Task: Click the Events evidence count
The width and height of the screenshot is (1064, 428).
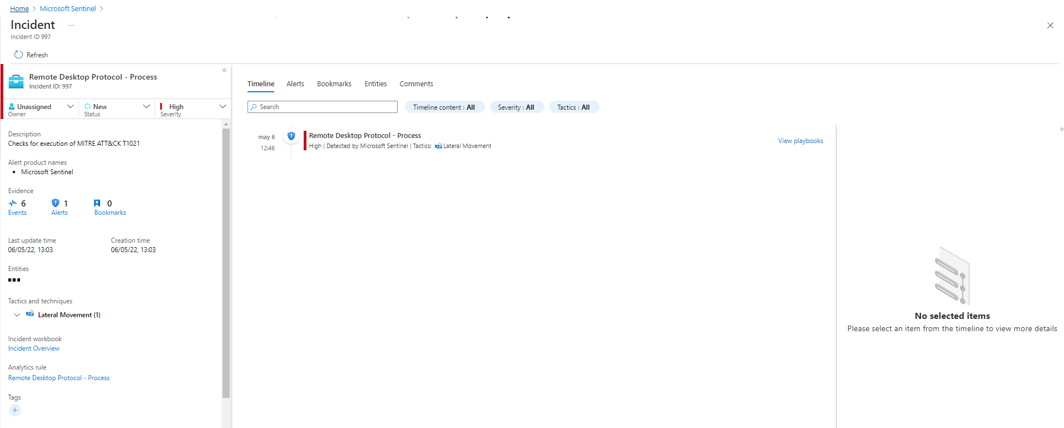Action: (x=17, y=207)
